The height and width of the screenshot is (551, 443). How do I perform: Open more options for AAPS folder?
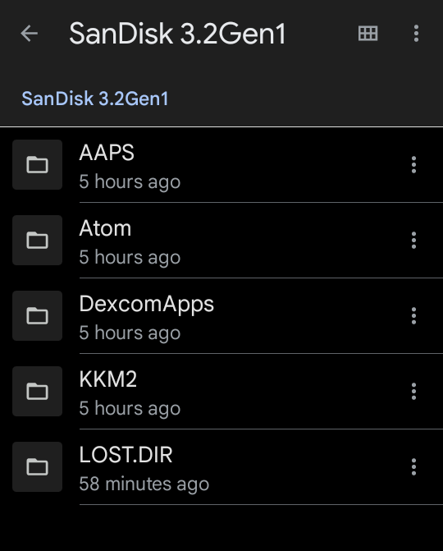point(413,165)
